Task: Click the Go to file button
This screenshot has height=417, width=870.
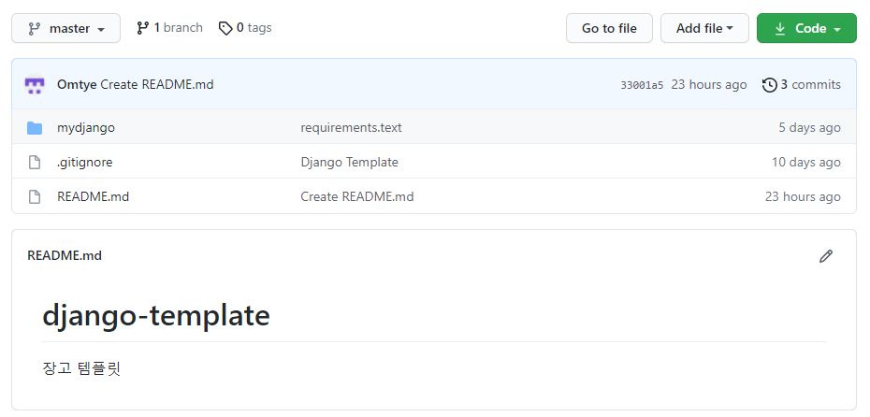Action: [609, 28]
